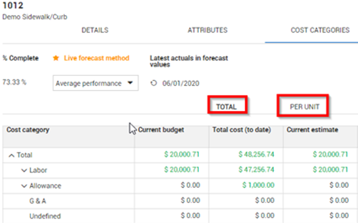The height and width of the screenshot is (223, 358).
Task: Click the % Complete label
Action: (x=21, y=58)
